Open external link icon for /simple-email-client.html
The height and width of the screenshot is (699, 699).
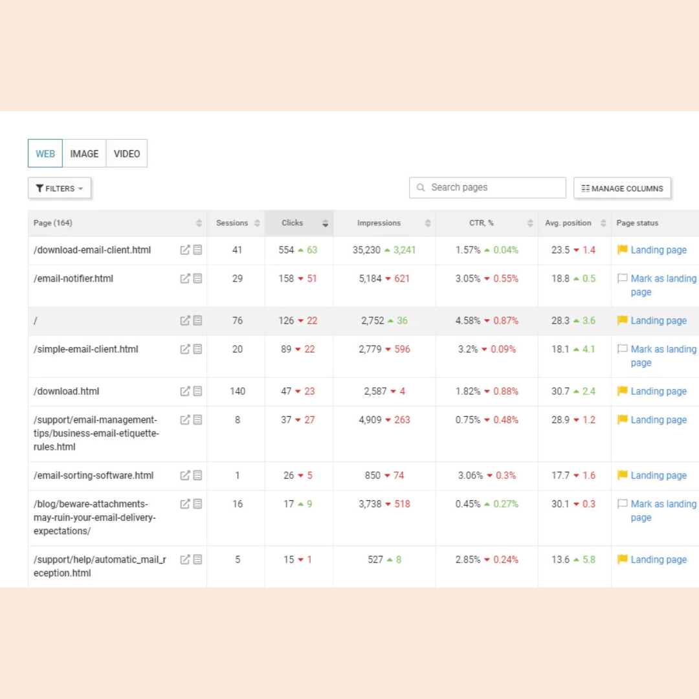tap(185, 349)
